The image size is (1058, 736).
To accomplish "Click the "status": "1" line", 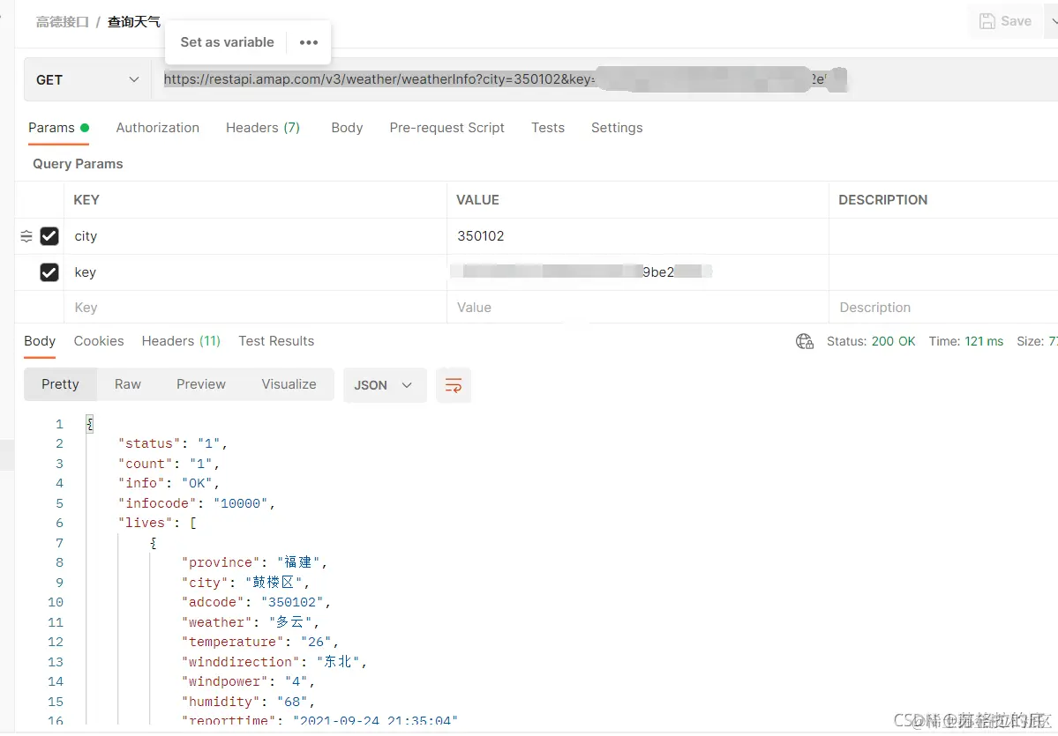I will 173,443.
